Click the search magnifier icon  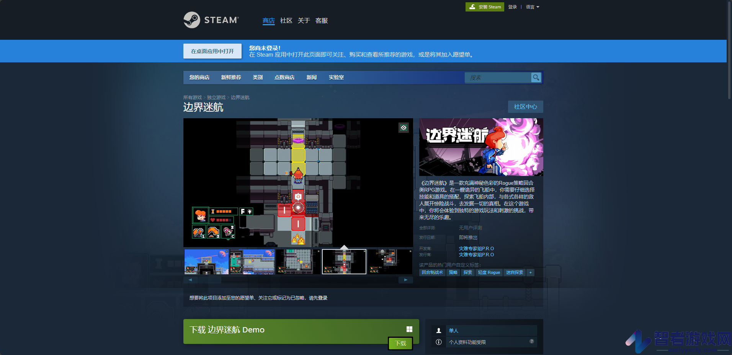pyautogui.click(x=536, y=78)
